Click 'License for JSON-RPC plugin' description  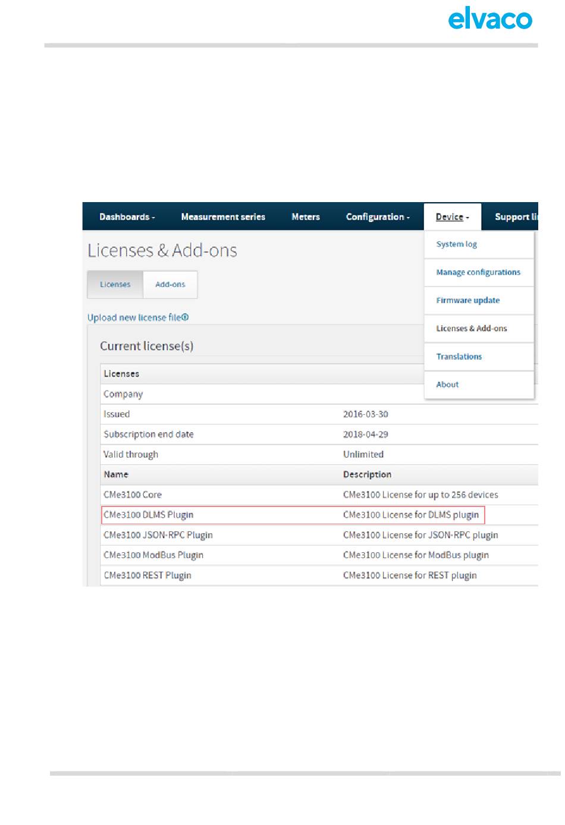coord(420,535)
